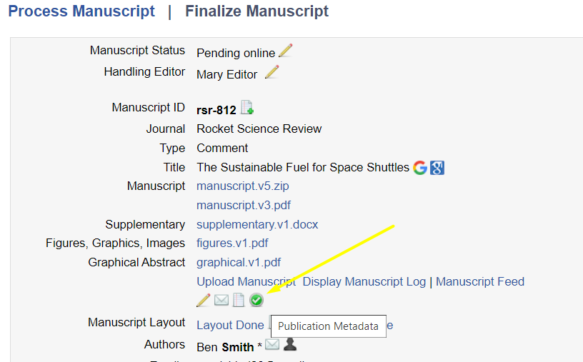583x362 pixels.
Task: Switch to Finalize Manuscript tab
Action: 256,11
